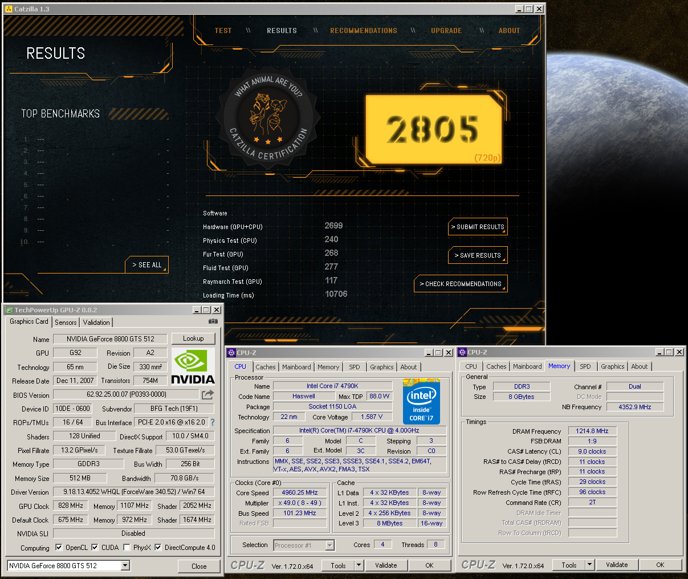Open Graphics tab in left CPU-Z window
Viewport: 688px width, 579px height.
click(x=382, y=367)
